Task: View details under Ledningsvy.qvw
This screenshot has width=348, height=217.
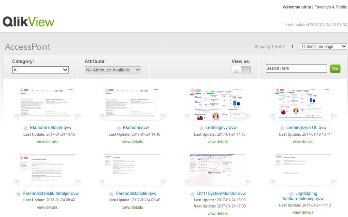Action: click(218, 142)
